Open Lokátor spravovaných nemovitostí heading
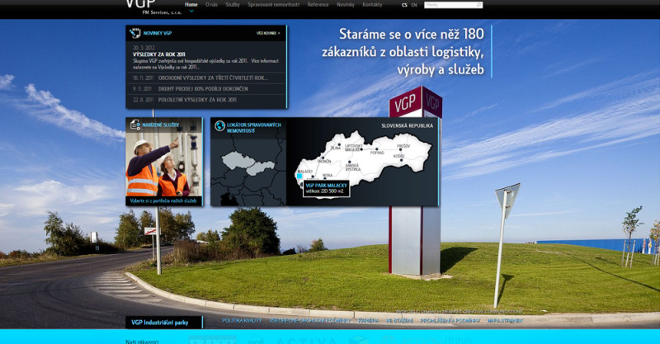 (254, 128)
